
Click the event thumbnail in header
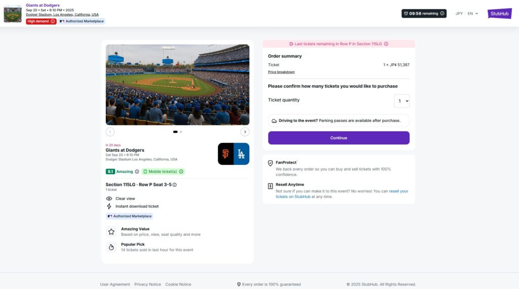click(13, 14)
